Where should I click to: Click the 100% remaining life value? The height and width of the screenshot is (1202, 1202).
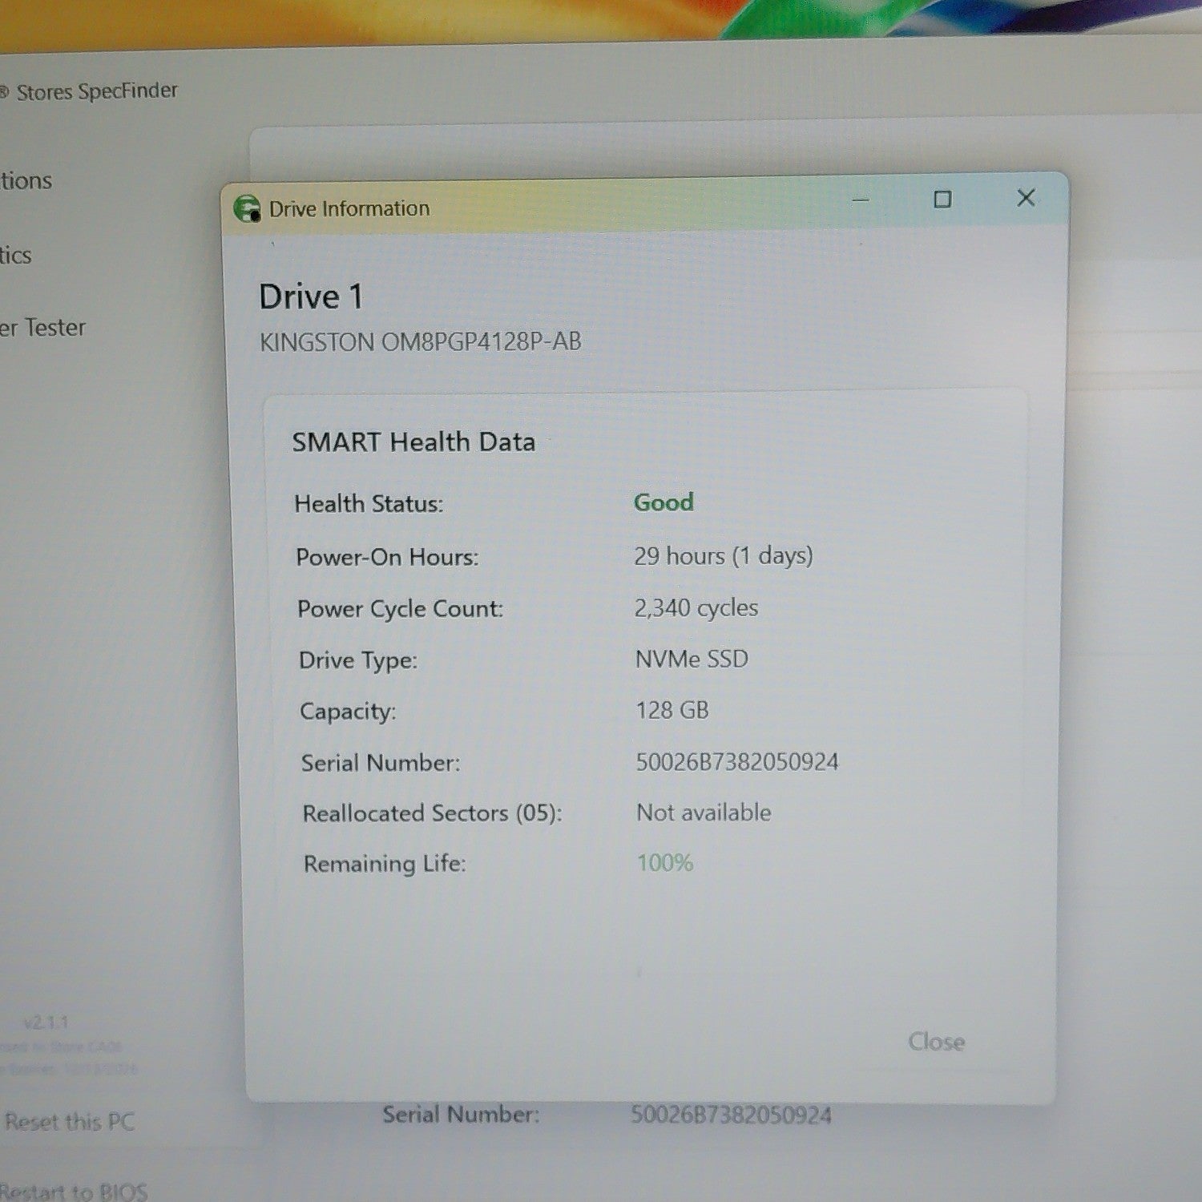pos(665,863)
